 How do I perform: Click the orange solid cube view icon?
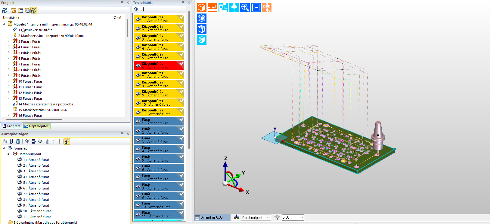pyautogui.click(x=202, y=8)
